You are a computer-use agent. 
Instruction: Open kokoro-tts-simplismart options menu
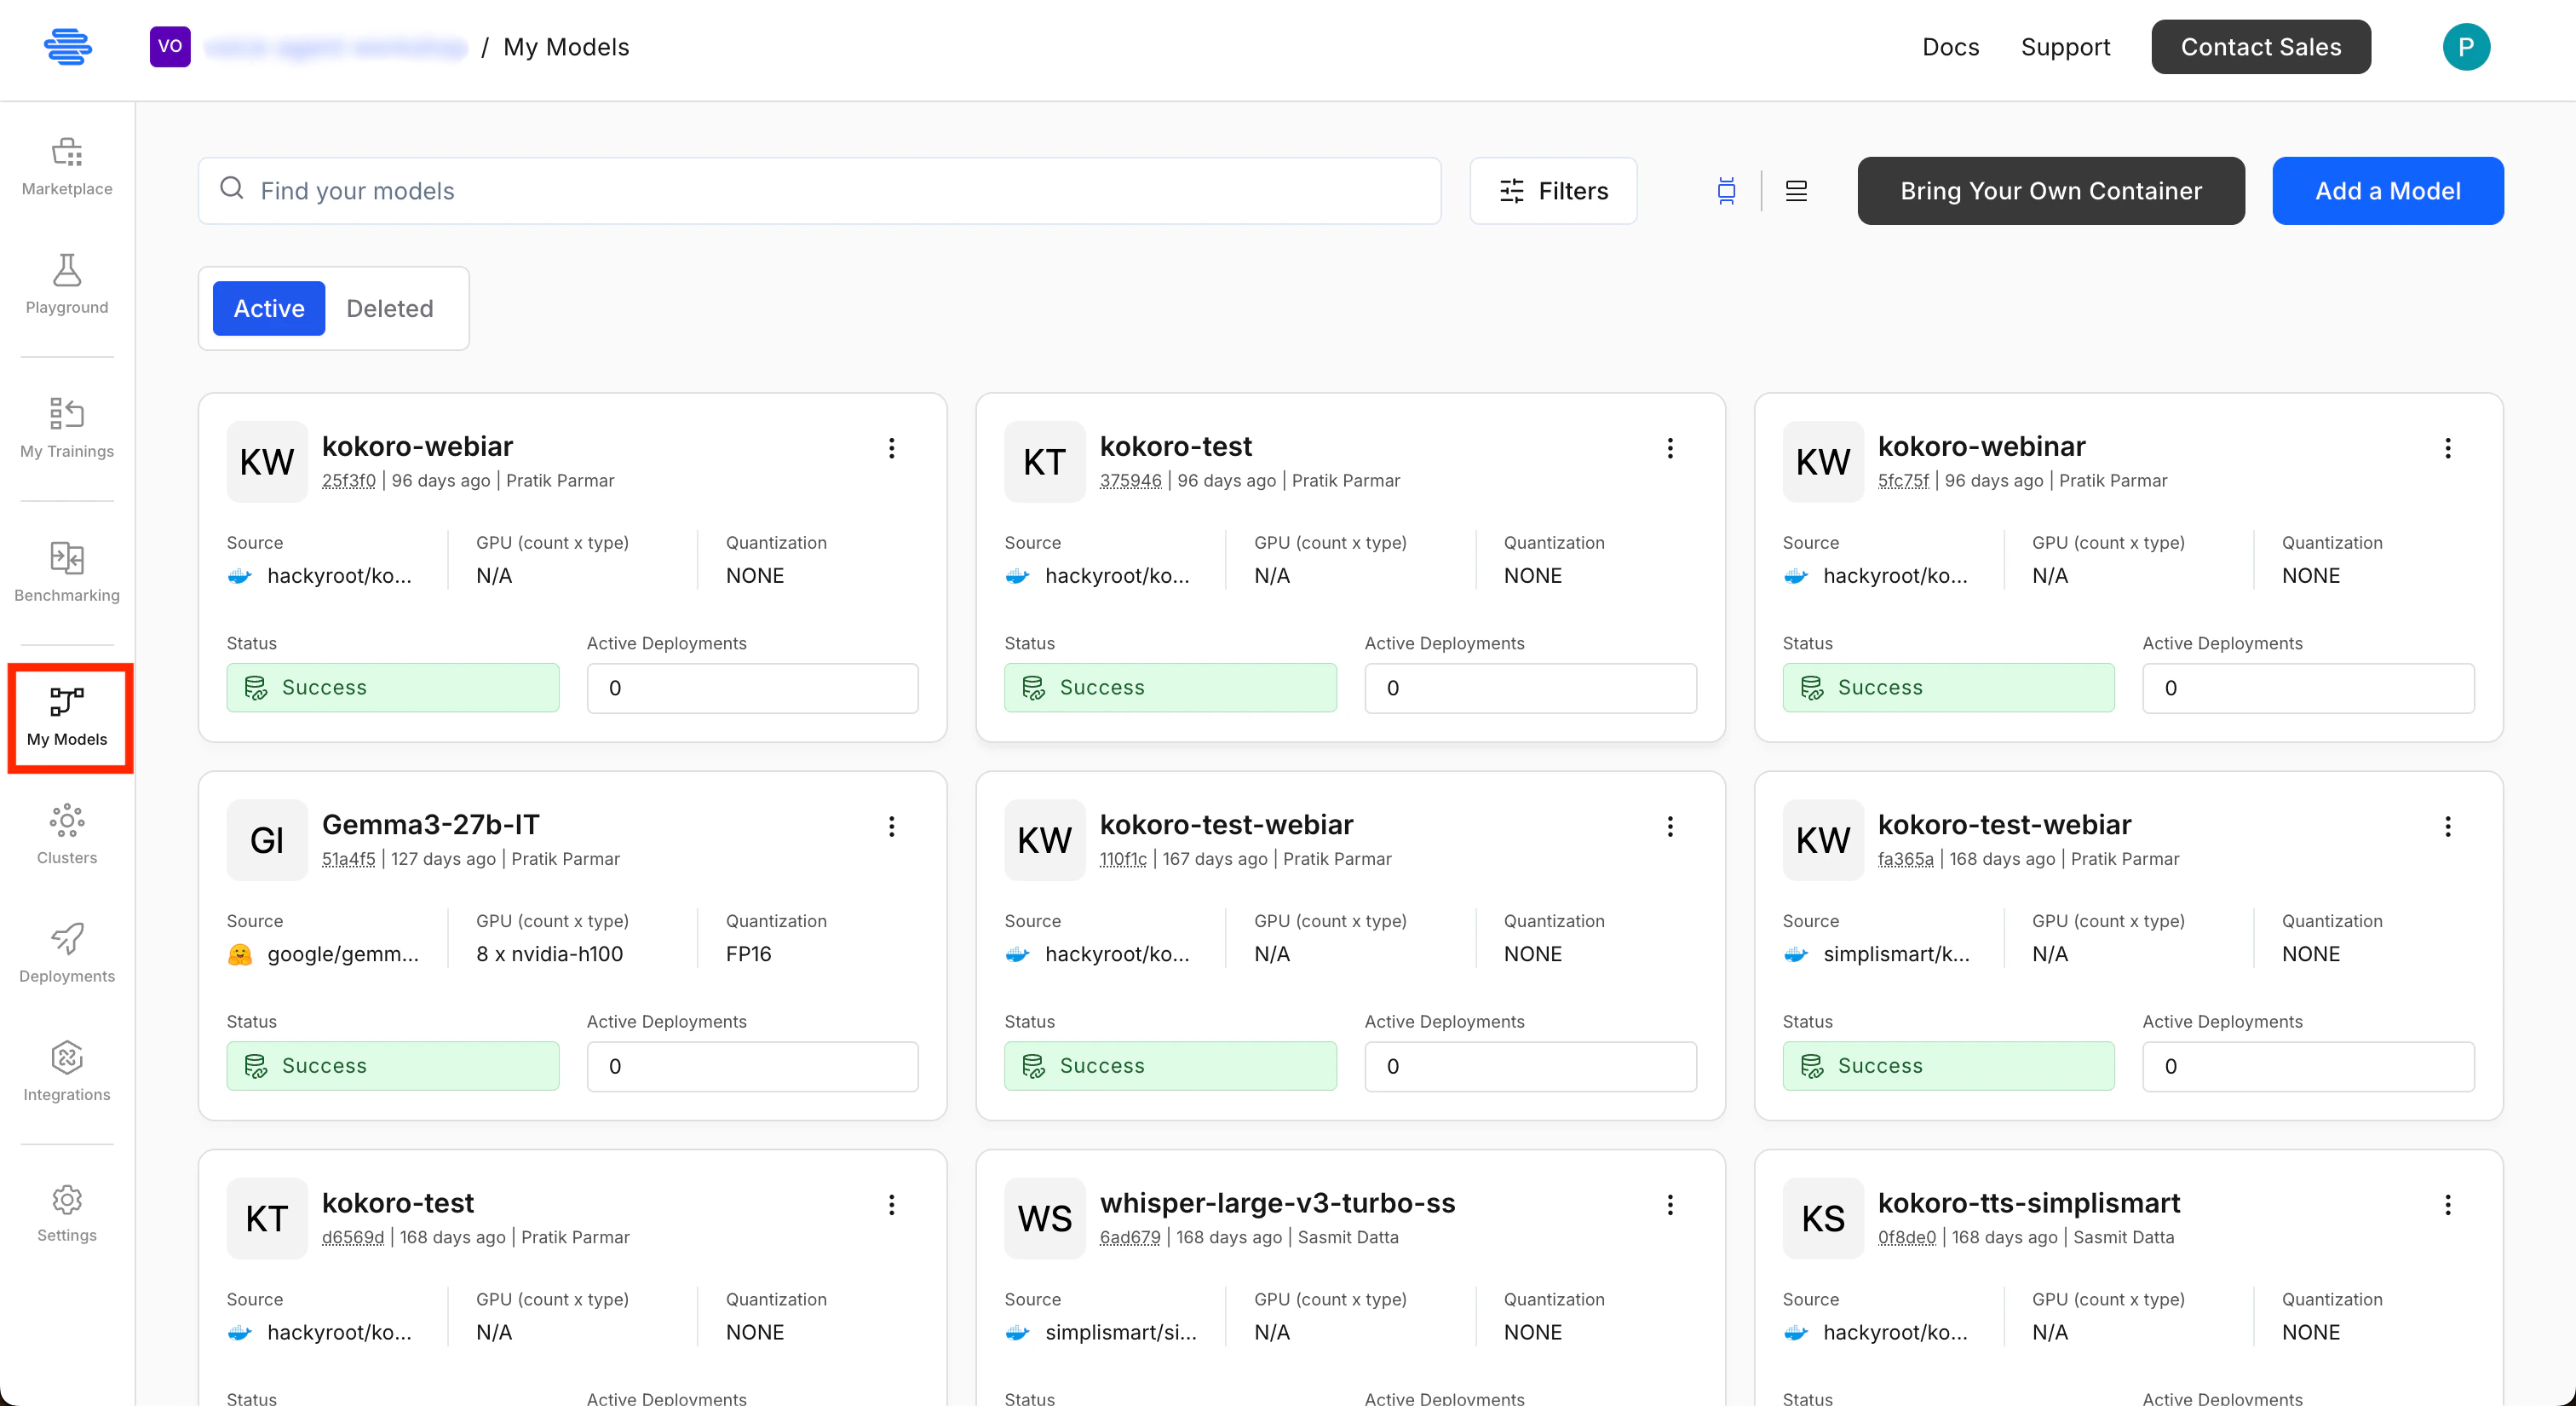point(2448,1205)
